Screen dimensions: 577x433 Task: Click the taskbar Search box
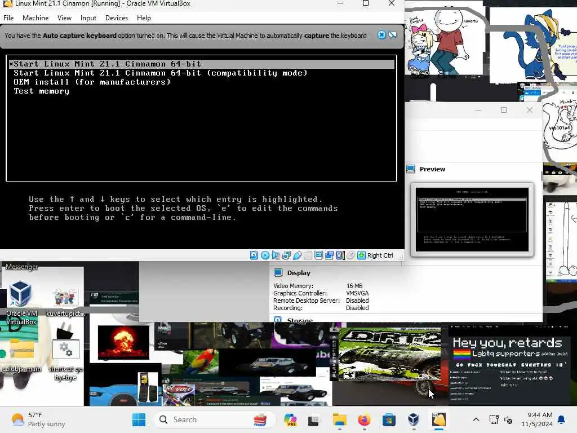pos(215,419)
